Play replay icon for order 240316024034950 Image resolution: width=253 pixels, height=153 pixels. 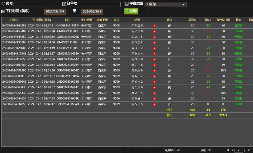[155, 104]
